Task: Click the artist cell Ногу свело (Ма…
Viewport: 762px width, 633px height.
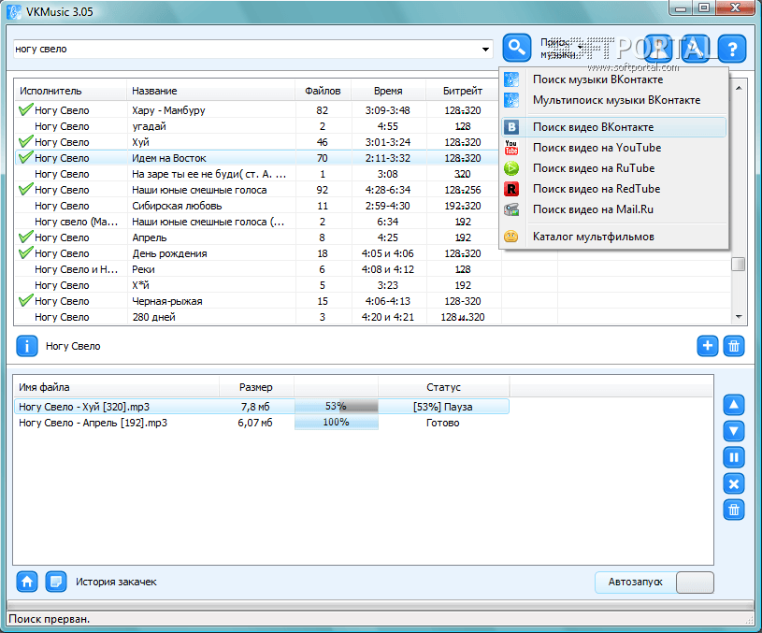Action: 77,222
